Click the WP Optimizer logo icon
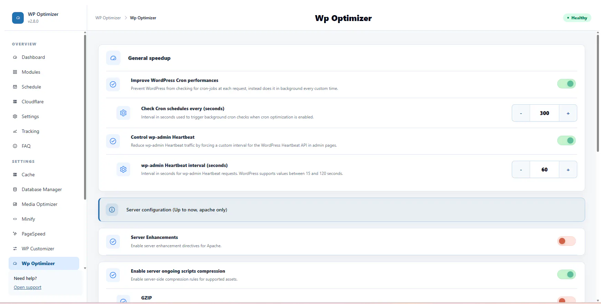 coord(18,18)
